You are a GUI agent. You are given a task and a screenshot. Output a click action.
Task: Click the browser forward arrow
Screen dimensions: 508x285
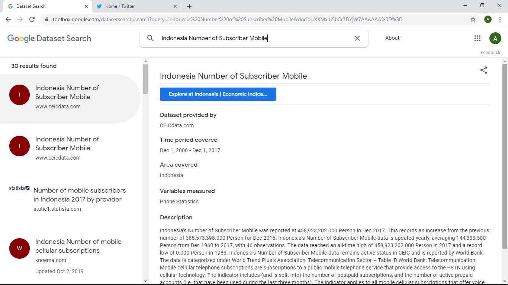point(20,19)
